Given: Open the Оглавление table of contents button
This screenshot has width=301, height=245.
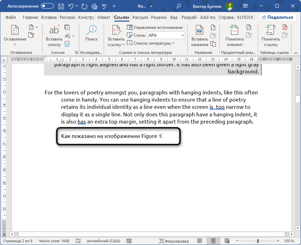Looking at the screenshot, I should point(15,35).
